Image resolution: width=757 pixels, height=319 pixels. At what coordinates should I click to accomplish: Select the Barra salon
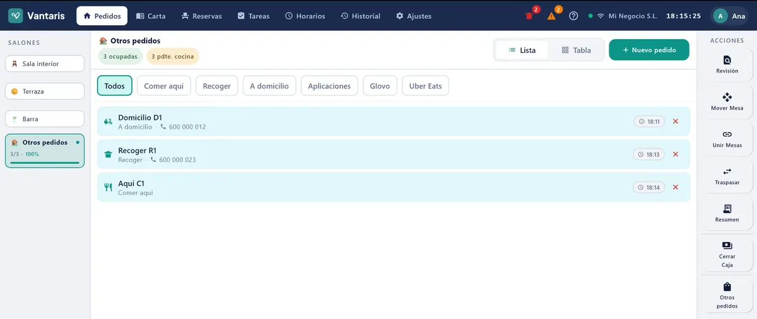[45, 119]
